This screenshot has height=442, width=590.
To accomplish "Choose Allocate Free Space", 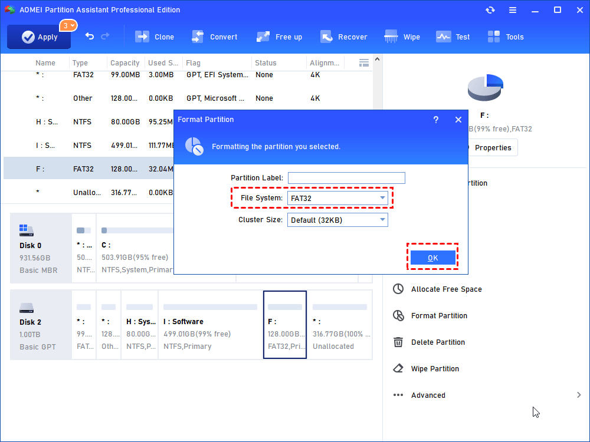I will [x=446, y=289].
